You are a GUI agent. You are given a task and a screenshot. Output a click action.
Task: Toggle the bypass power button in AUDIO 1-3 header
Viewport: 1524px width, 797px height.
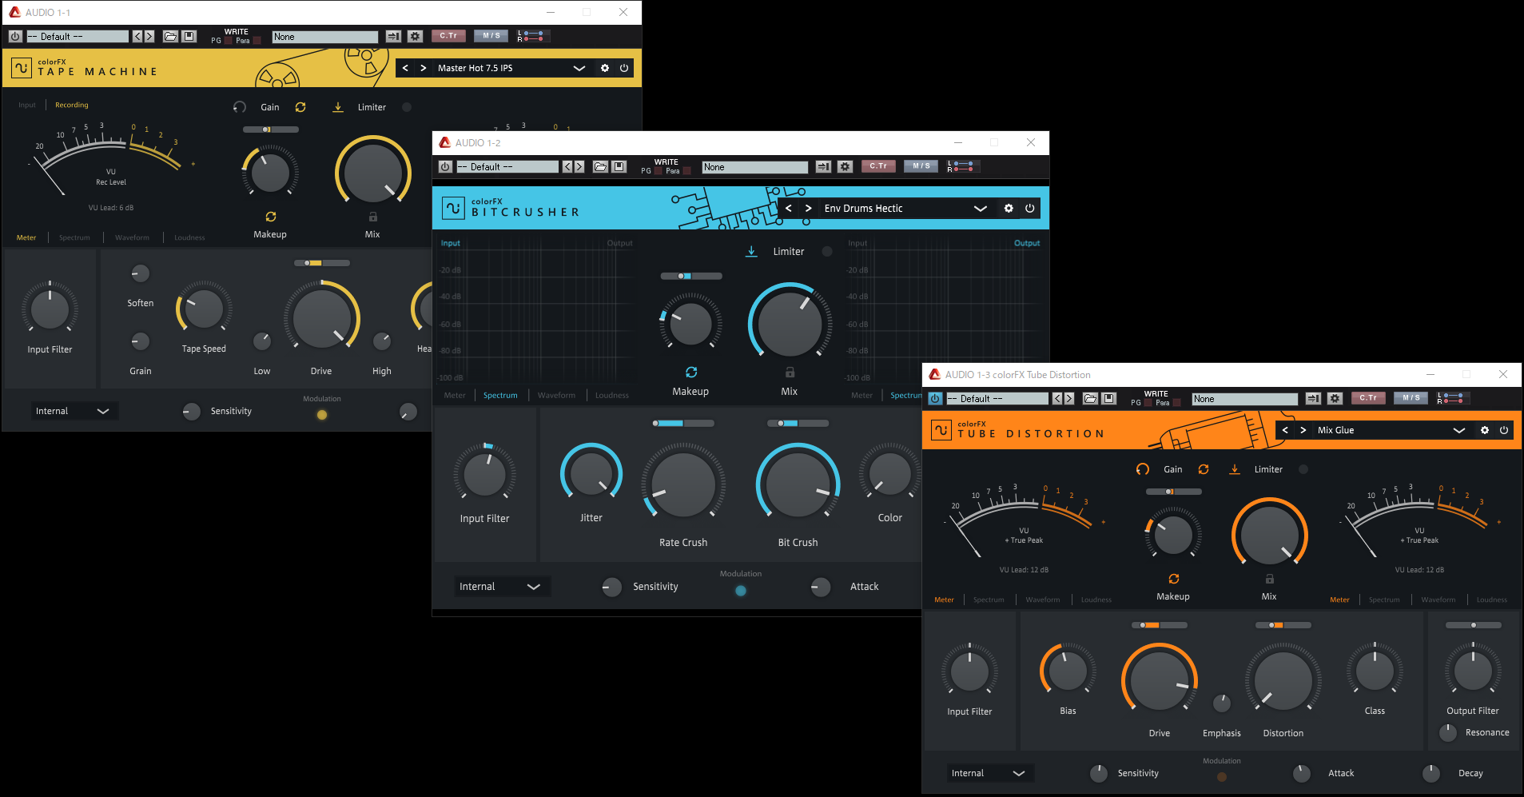click(x=934, y=399)
